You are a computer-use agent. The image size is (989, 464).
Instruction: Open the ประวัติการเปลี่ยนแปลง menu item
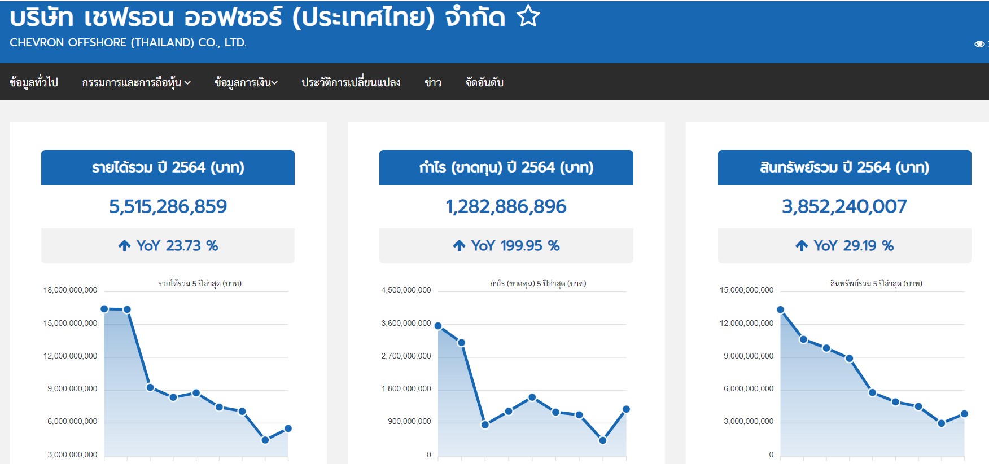pos(351,82)
